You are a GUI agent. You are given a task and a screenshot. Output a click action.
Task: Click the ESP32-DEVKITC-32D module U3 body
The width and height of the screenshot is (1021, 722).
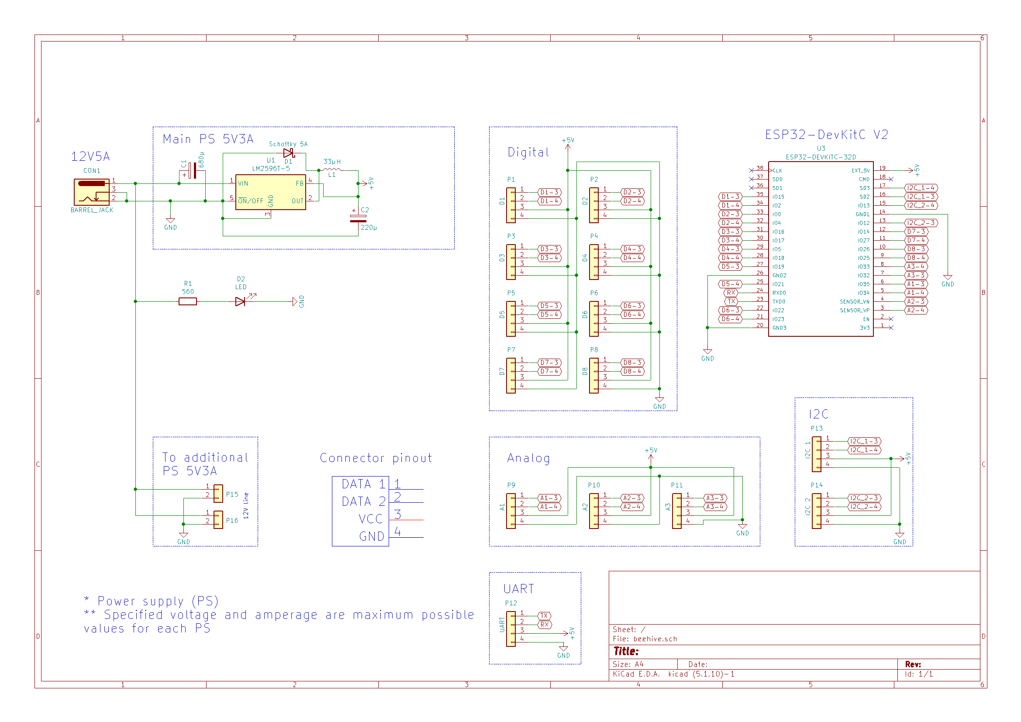[x=821, y=249]
